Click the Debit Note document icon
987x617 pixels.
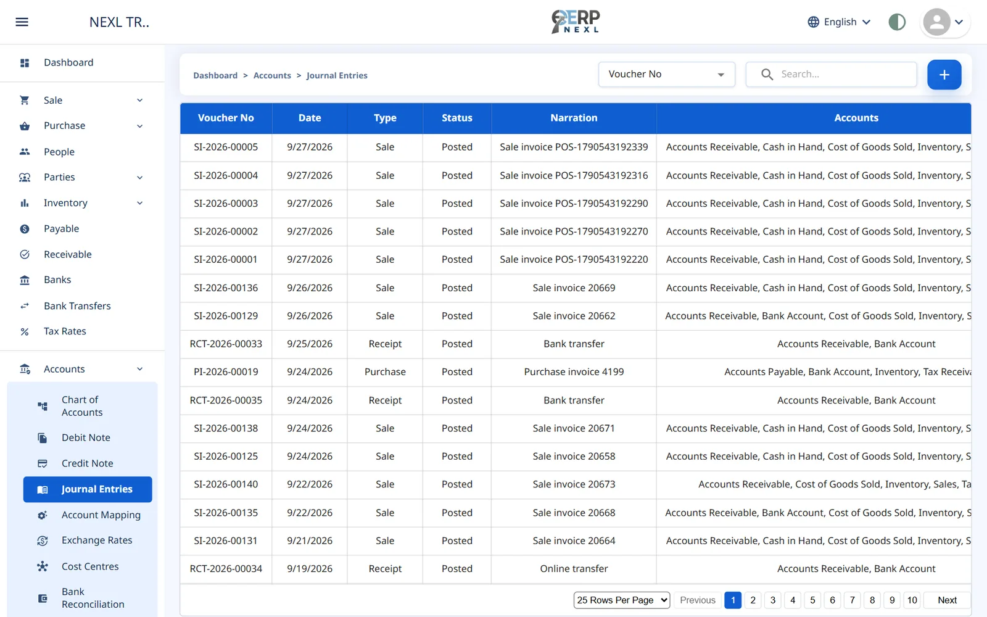point(43,438)
